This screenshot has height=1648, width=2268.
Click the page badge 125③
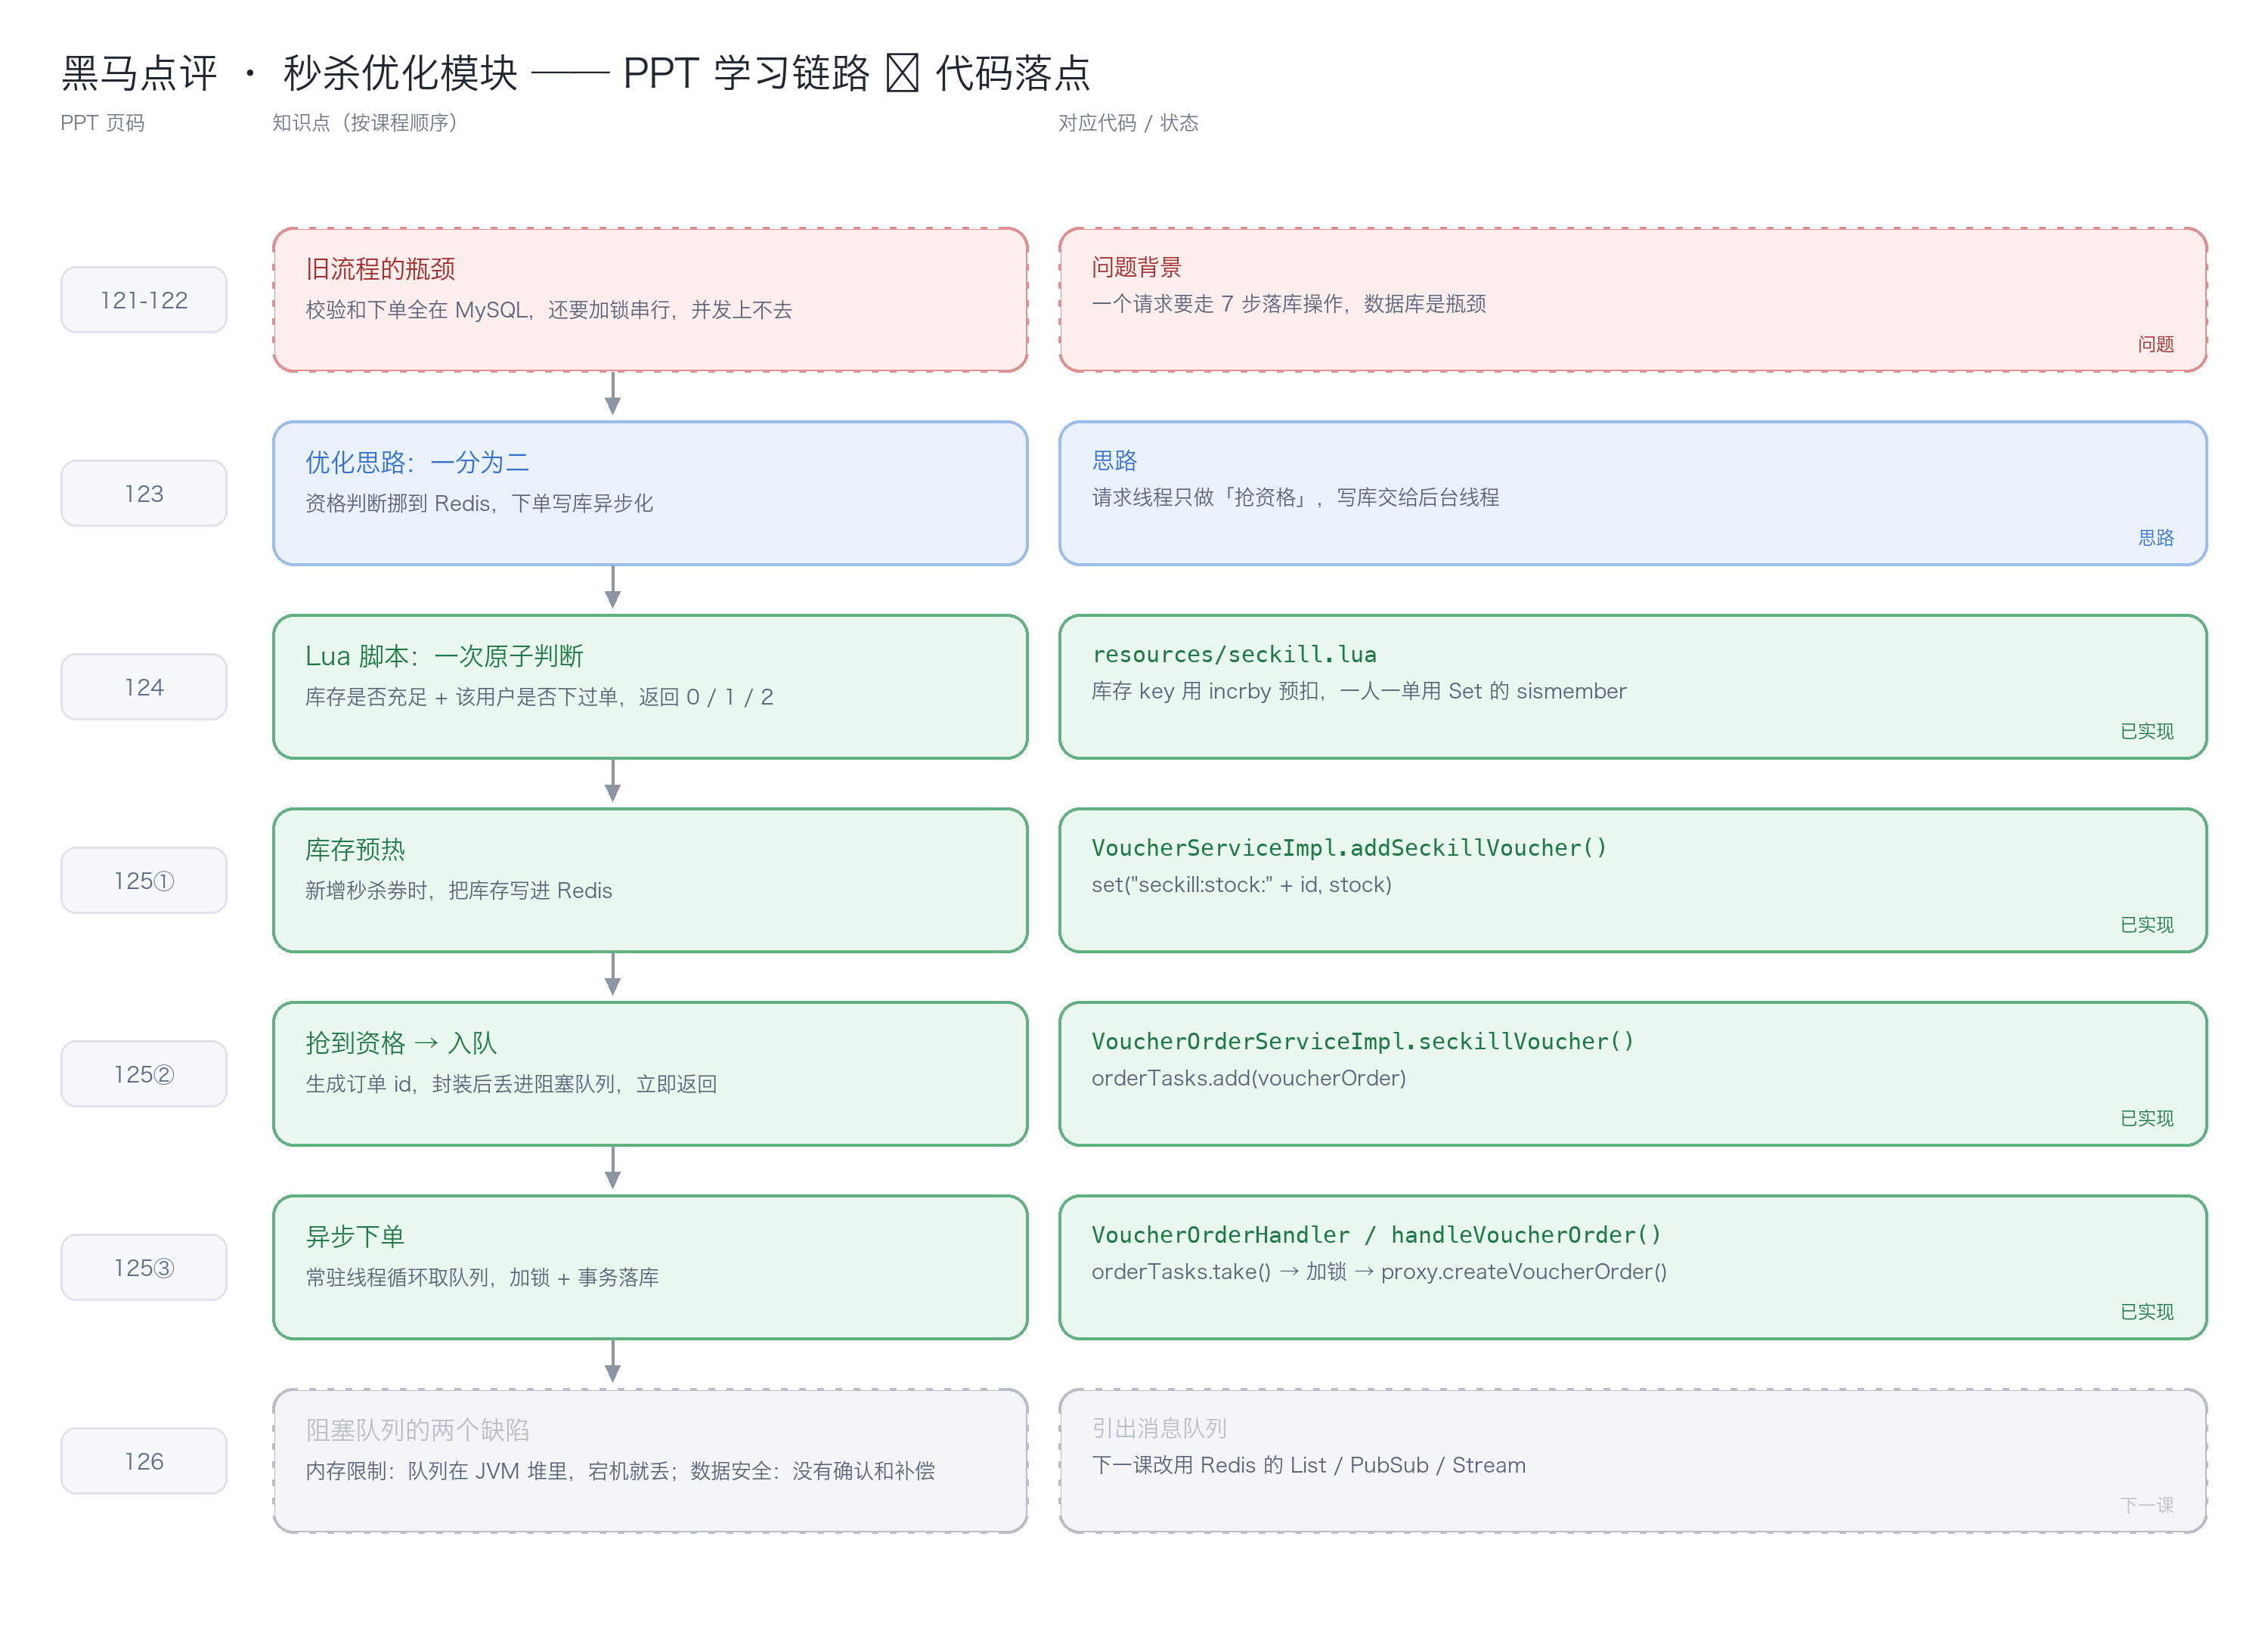[144, 1268]
